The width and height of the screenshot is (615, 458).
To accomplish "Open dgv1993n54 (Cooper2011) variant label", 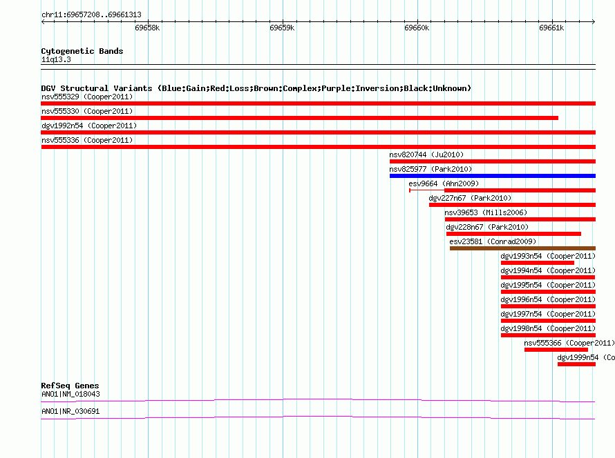I will [x=548, y=256].
